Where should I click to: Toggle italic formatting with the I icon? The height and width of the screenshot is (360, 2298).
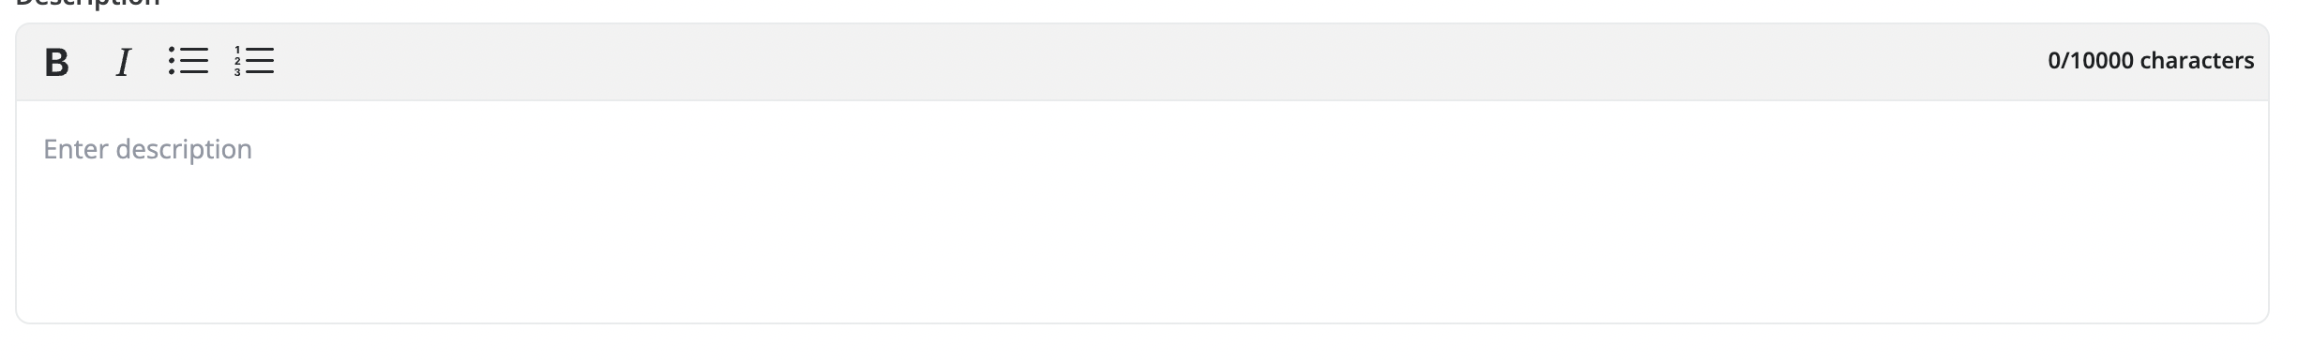(123, 62)
